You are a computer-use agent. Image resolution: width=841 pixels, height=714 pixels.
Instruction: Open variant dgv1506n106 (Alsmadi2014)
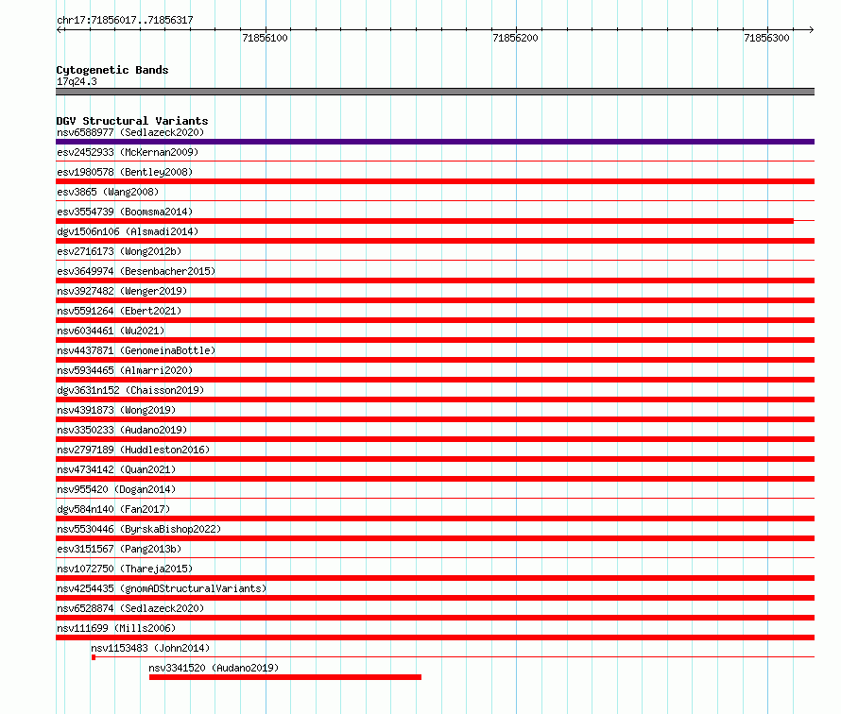(x=128, y=231)
